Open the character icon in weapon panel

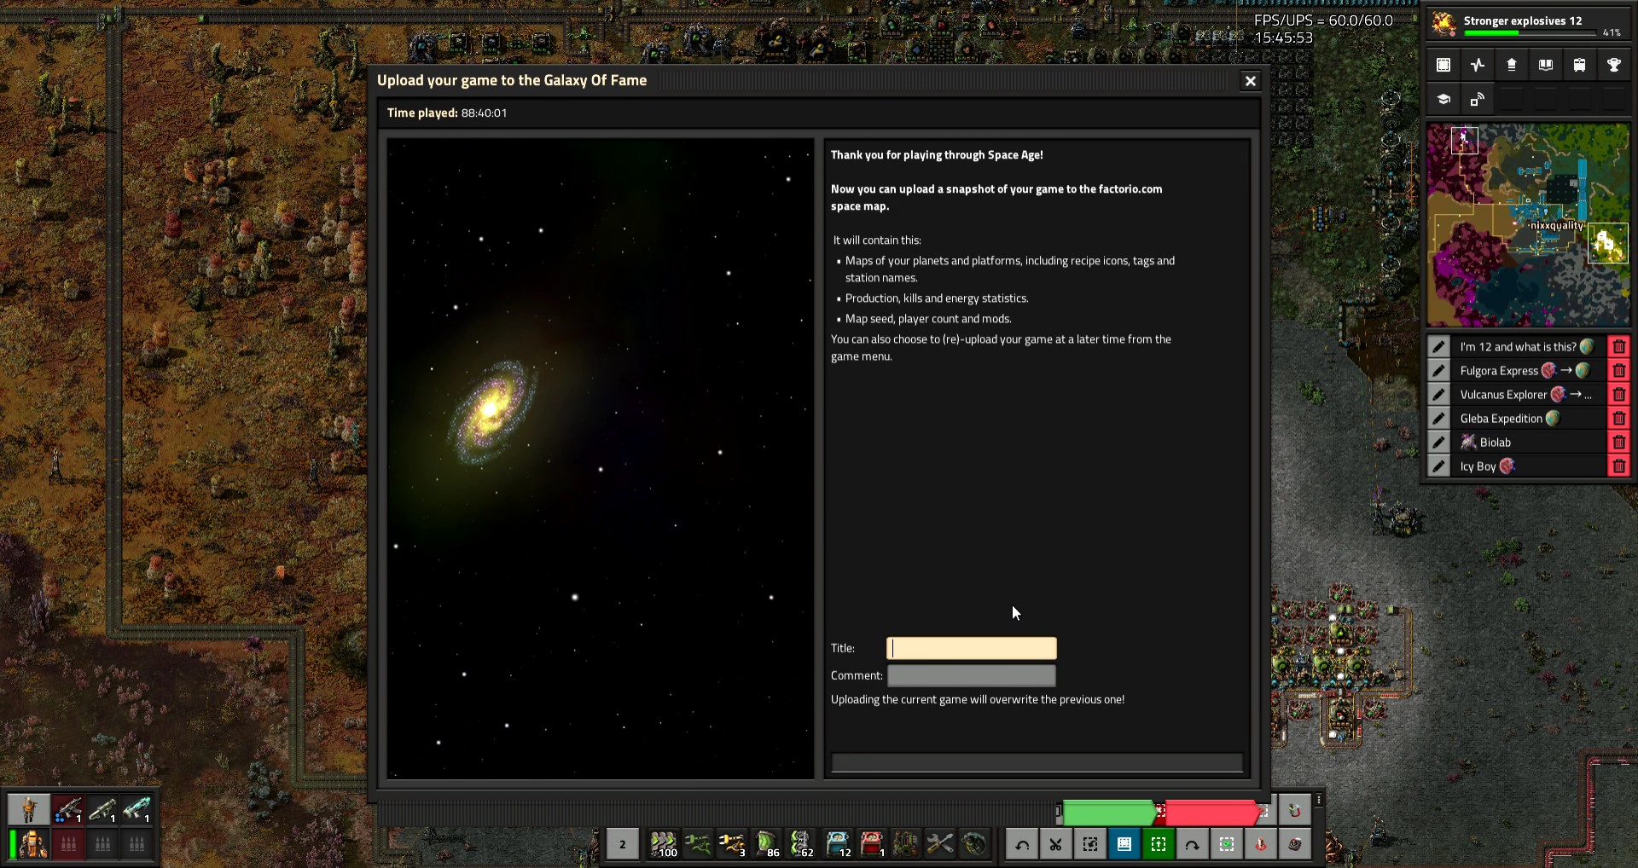(29, 809)
